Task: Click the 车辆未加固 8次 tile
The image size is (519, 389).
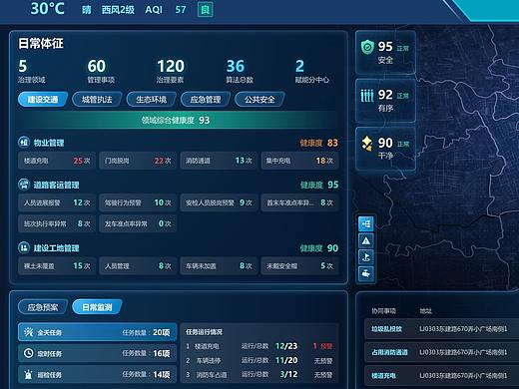Action: tap(219, 265)
